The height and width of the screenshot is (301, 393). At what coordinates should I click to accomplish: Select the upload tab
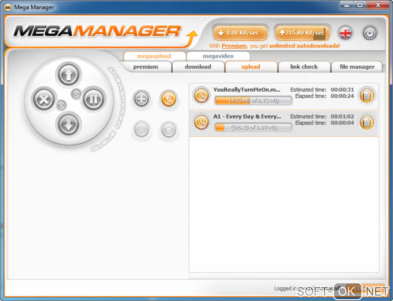click(251, 67)
